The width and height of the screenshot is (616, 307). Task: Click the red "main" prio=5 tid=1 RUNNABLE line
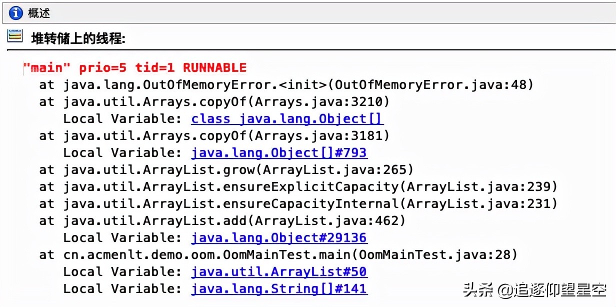coord(135,67)
